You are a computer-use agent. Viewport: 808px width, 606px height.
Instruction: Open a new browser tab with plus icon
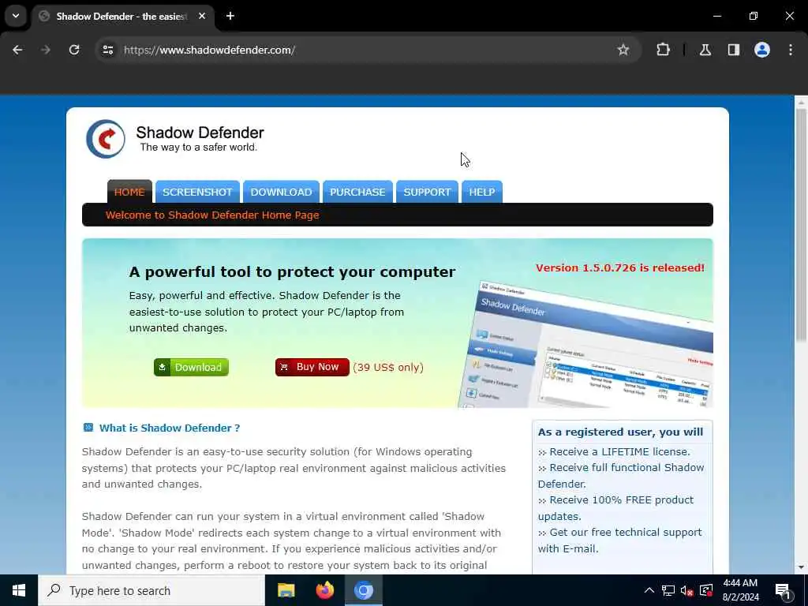(230, 16)
